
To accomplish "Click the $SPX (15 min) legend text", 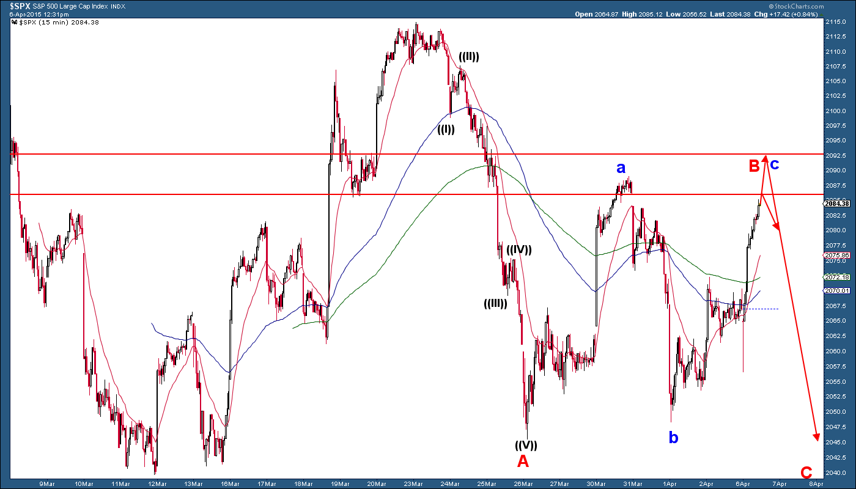I will [55, 22].
